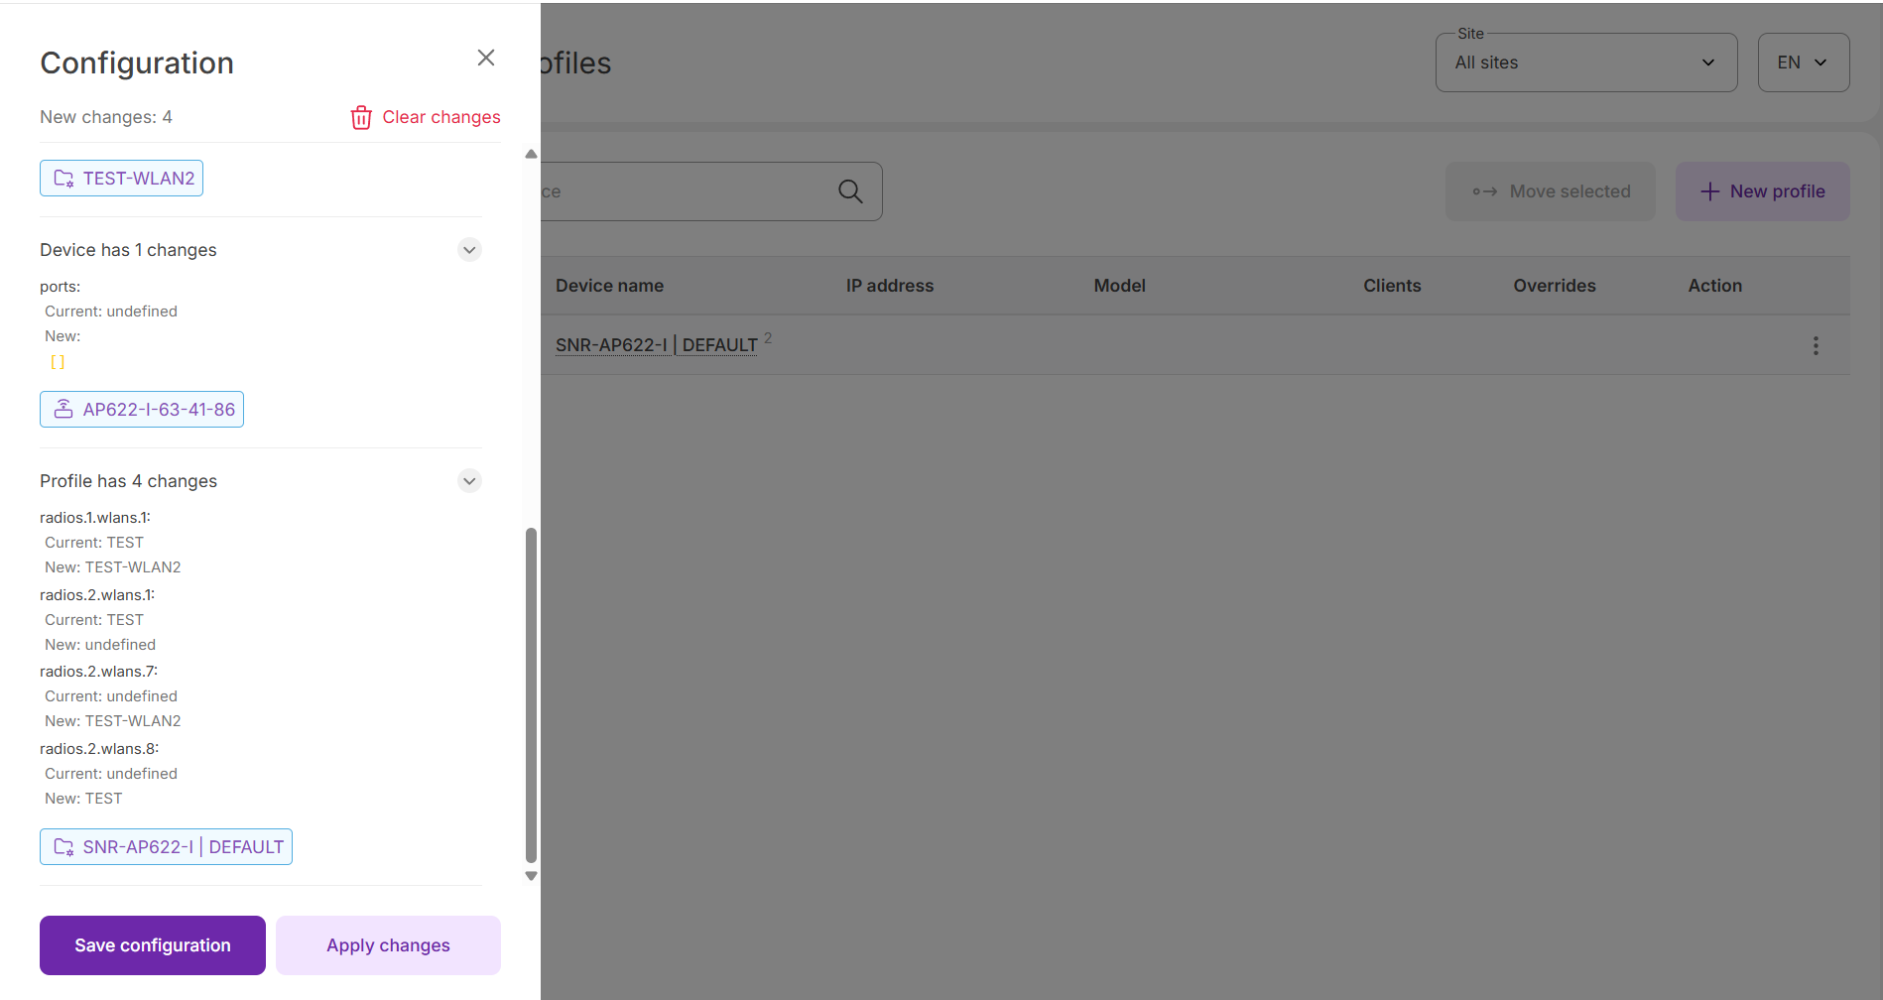Click the IP address column header
1883x1000 pixels.
click(890, 286)
